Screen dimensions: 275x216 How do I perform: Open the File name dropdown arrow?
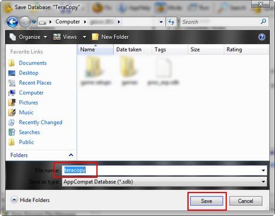click(x=263, y=170)
